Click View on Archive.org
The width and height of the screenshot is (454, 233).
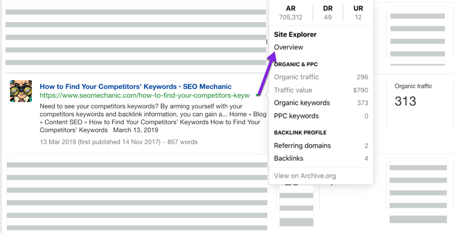pyautogui.click(x=305, y=176)
